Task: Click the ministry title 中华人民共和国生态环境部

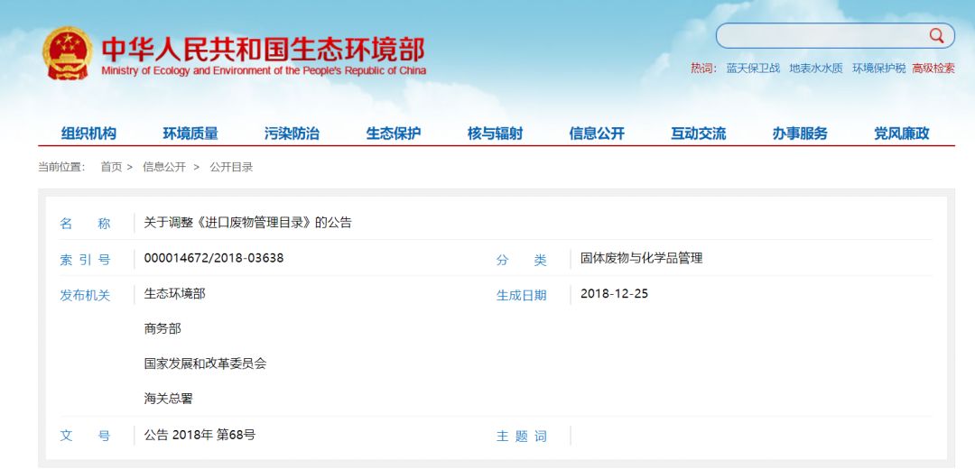Action: (263, 49)
